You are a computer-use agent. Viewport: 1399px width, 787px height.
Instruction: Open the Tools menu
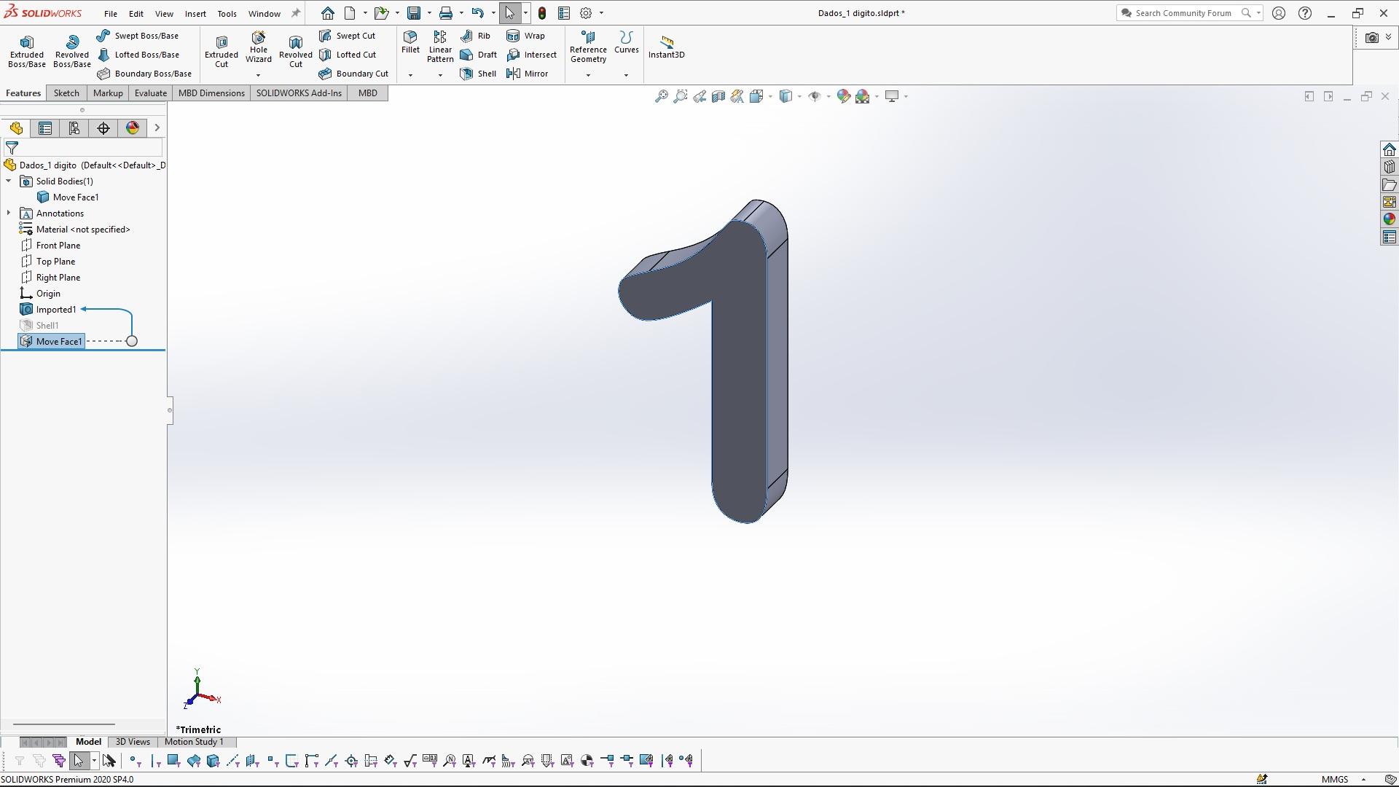(x=227, y=13)
